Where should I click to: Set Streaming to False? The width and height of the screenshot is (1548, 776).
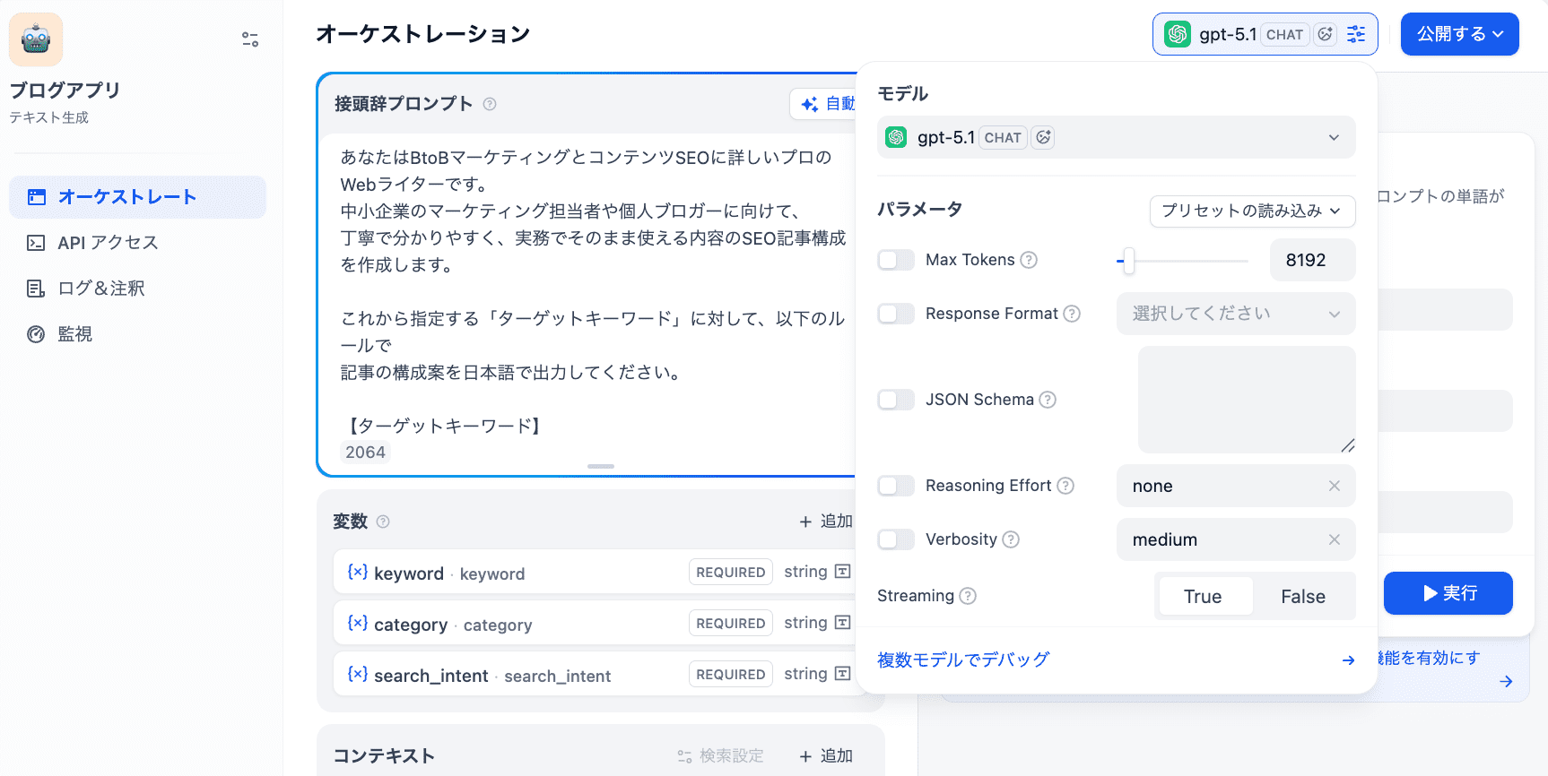point(1303,597)
